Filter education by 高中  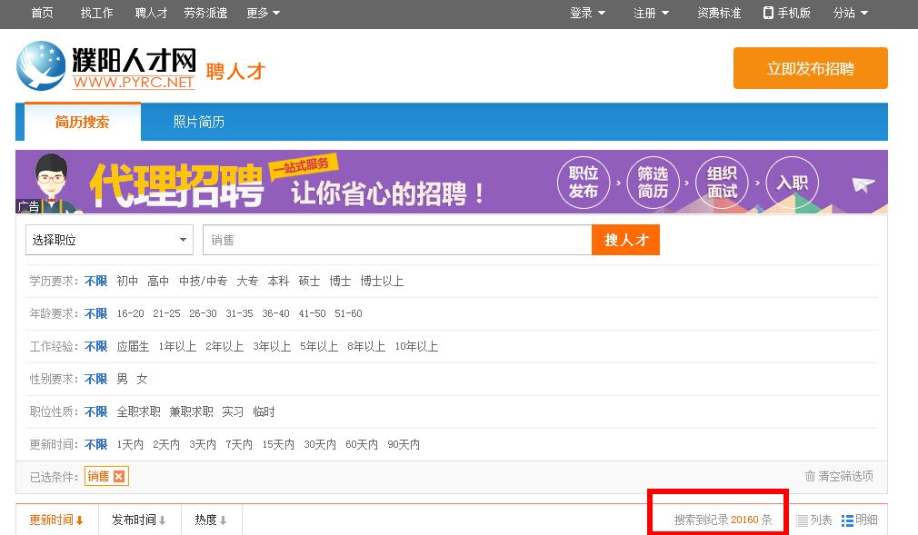tap(158, 281)
